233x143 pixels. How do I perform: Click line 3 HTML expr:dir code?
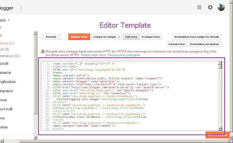tap(89, 69)
